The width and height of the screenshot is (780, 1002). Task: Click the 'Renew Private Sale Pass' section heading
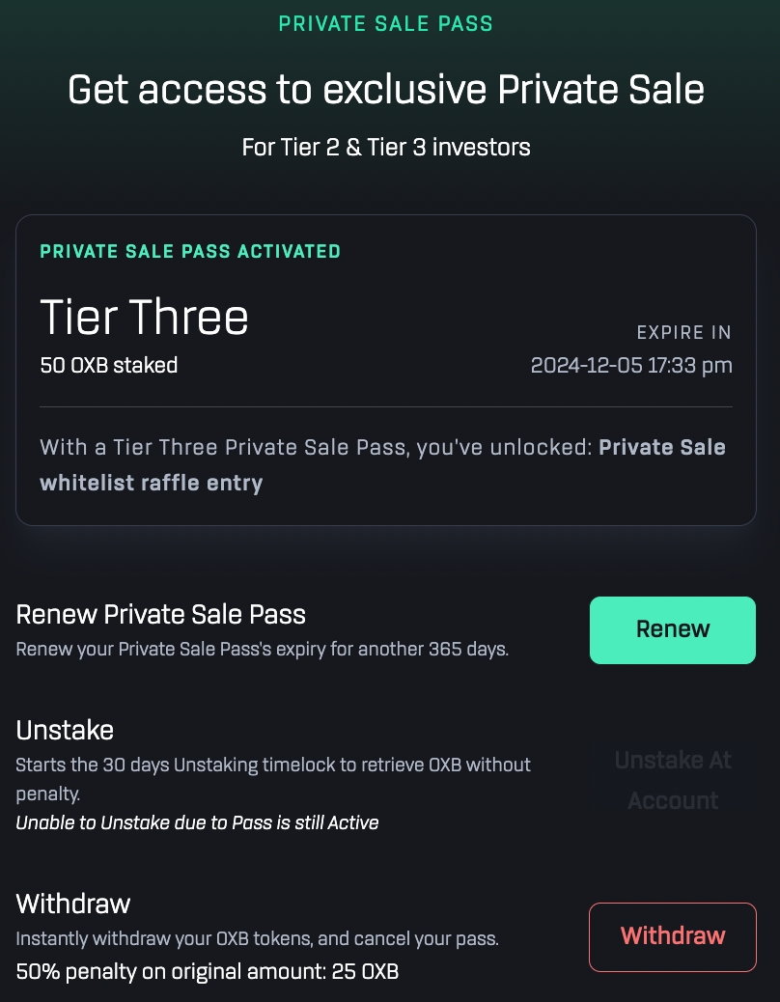tap(161, 614)
